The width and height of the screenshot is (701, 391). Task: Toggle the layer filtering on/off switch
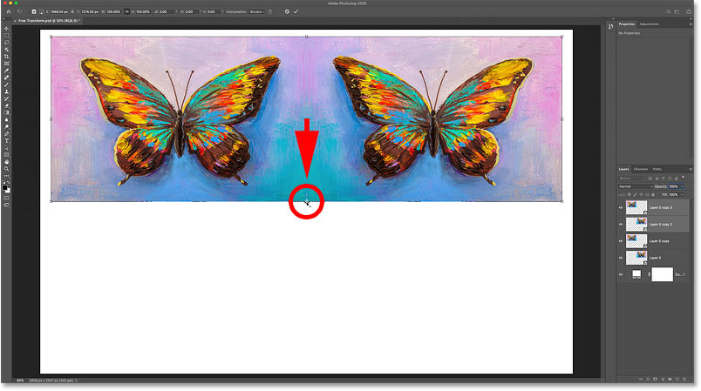point(684,178)
